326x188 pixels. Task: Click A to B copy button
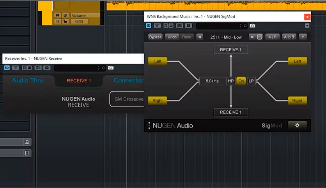pos(289,37)
